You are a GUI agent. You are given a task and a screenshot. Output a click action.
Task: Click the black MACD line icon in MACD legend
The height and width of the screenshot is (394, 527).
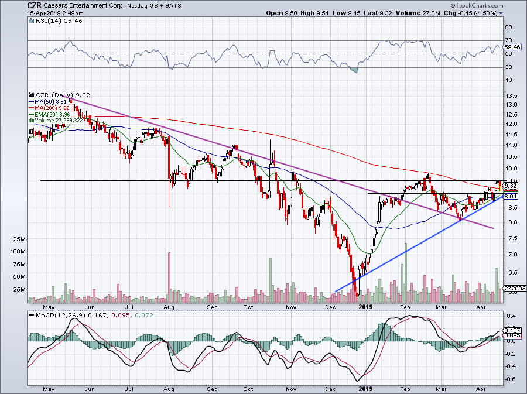[x=32, y=316]
